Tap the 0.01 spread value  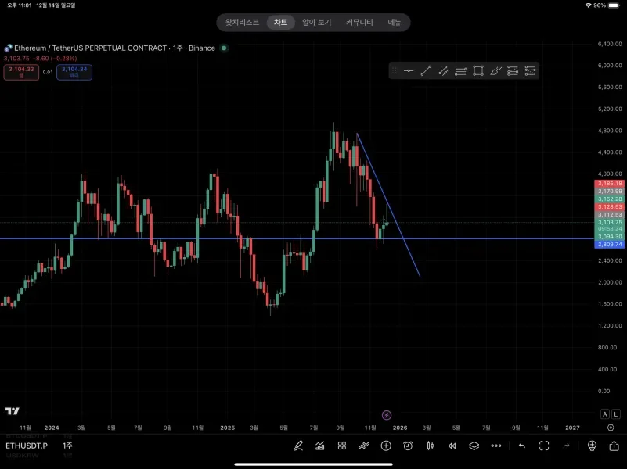(48, 72)
